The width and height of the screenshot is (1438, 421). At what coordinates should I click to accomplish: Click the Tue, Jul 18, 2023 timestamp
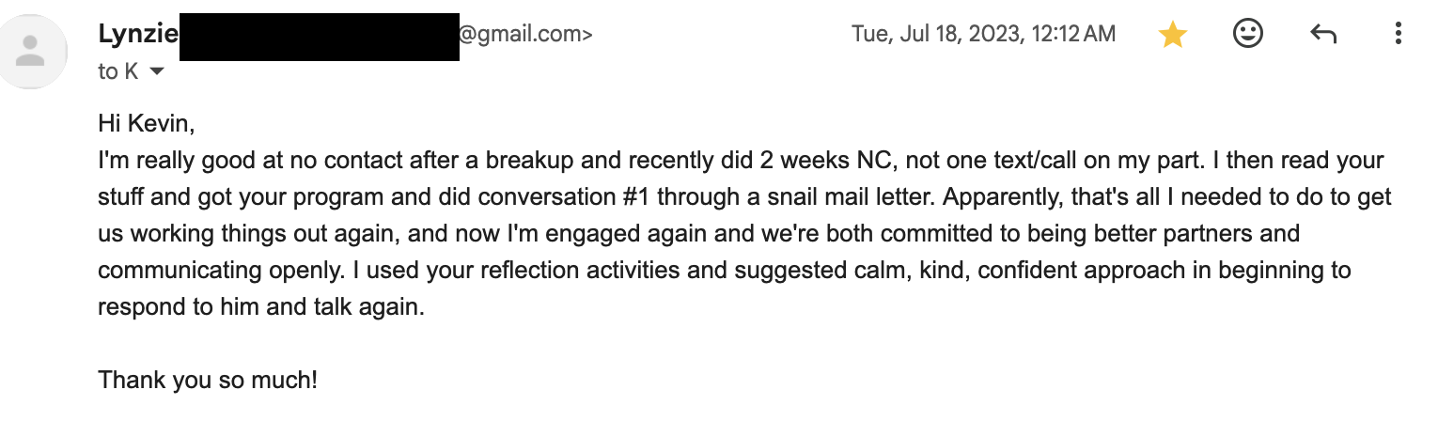pyautogui.click(x=984, y=35)
